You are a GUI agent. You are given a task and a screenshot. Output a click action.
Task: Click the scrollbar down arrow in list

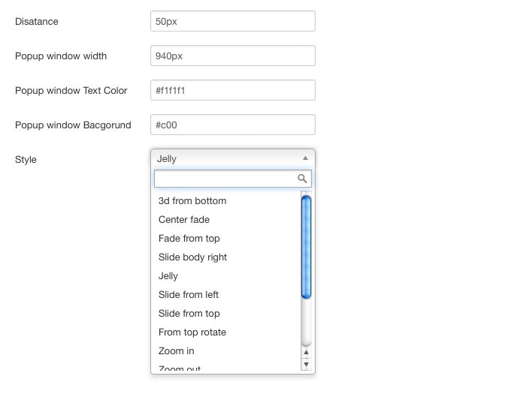[306, 364]
